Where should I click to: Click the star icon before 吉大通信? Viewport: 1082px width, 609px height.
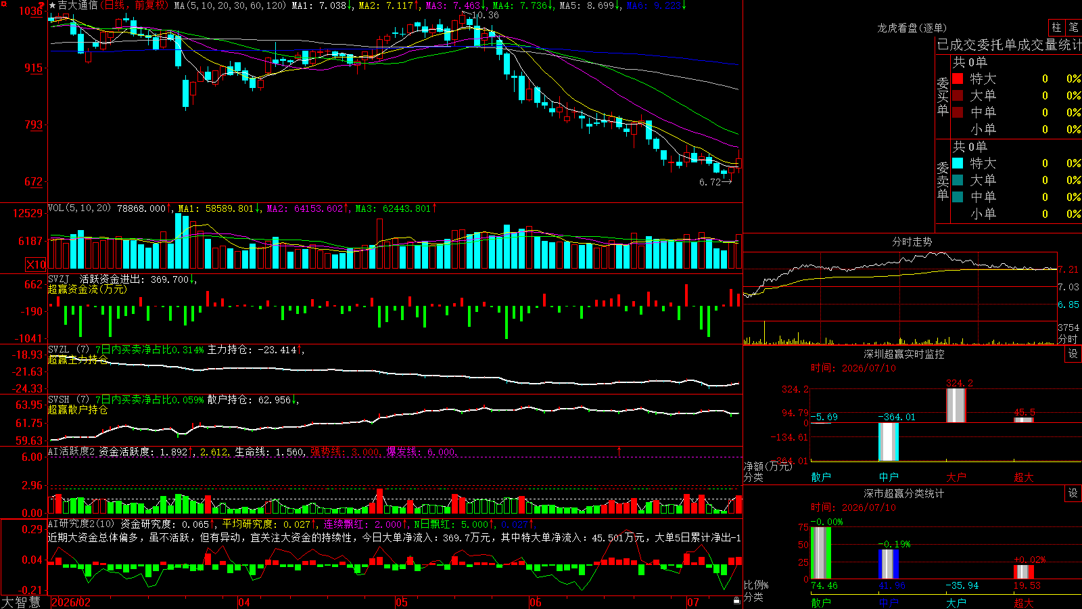coord(53,5)
